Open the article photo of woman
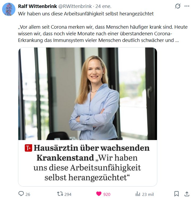The width and height of the screenshot is (192, 198). coord(88,94)
